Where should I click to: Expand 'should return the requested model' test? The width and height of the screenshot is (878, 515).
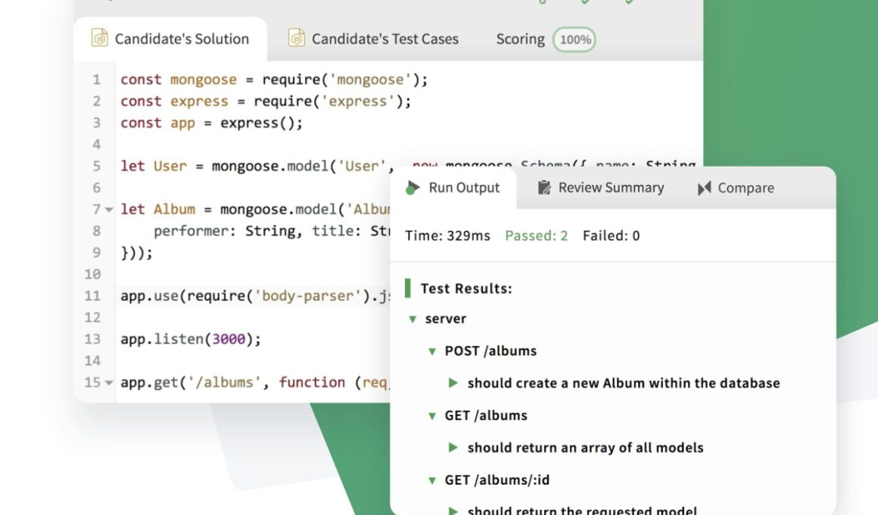(453, 510)
